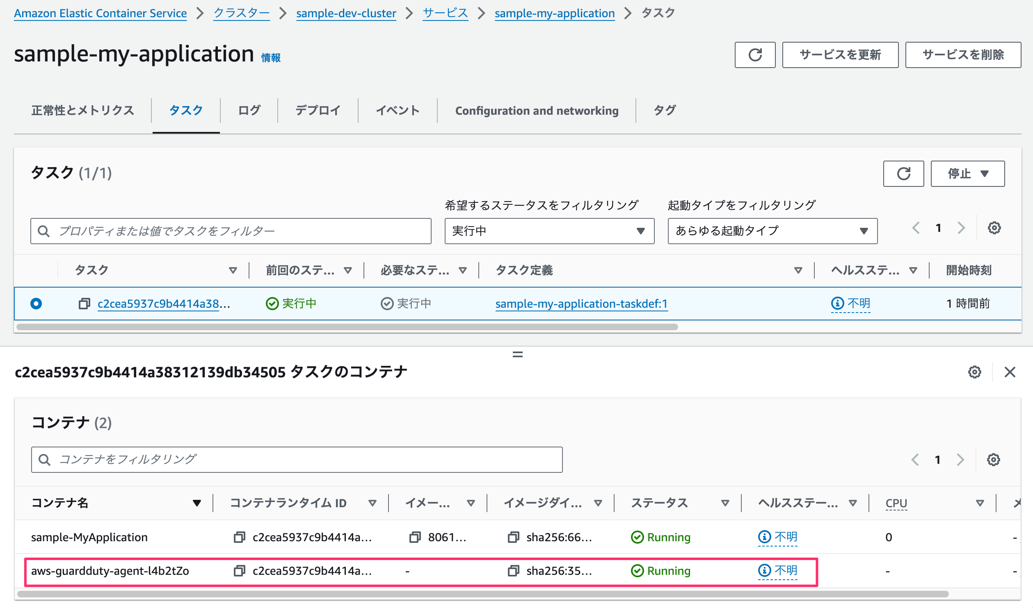Go to the previous page of the tasks table
1033x608 pixels.
[916, 228]
